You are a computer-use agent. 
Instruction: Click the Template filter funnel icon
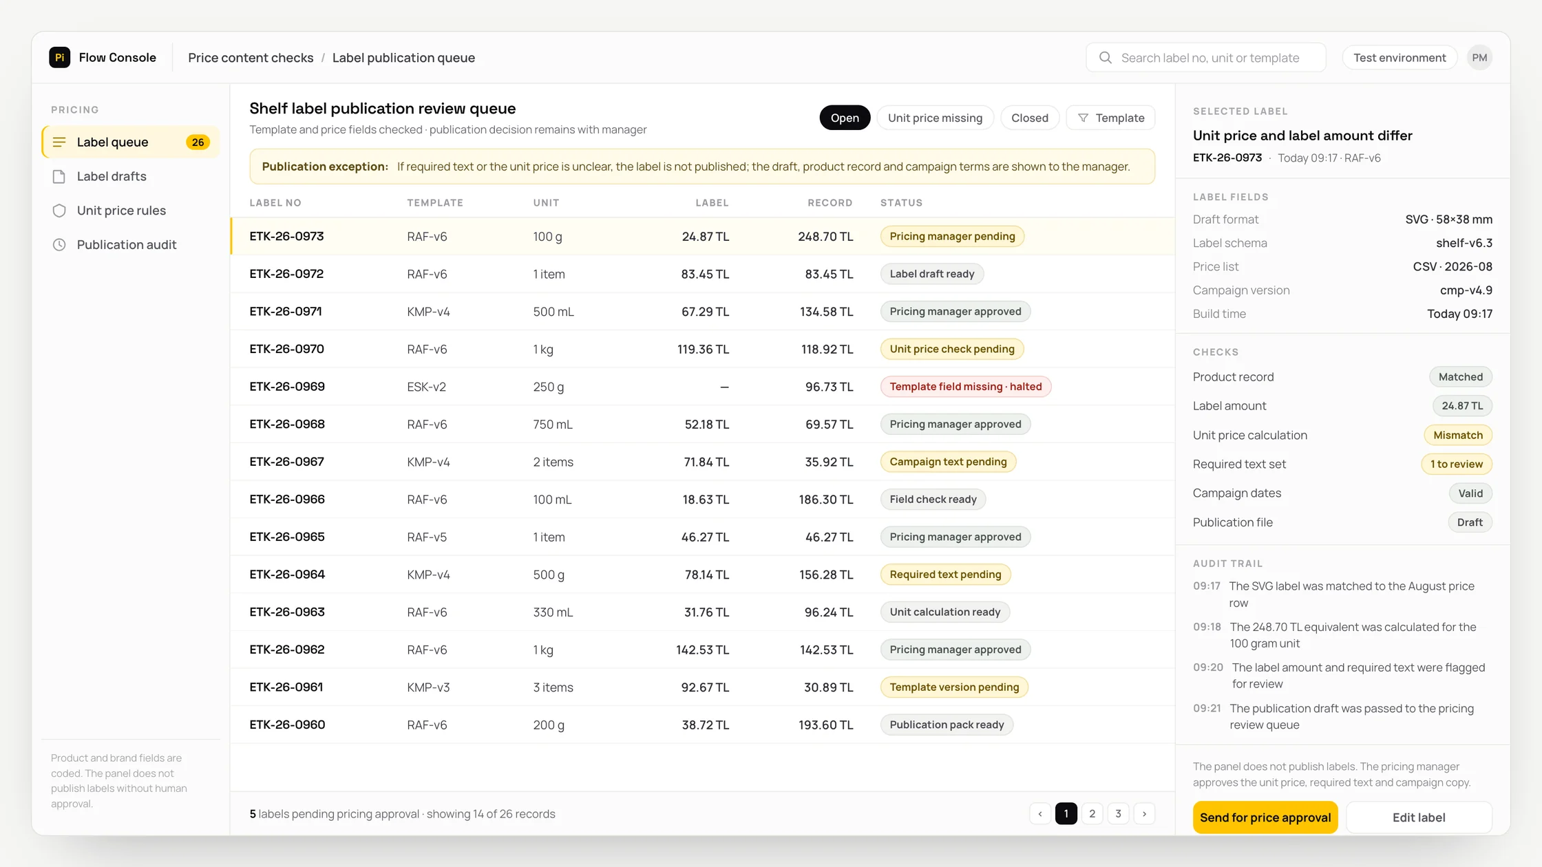point(1083,118)
